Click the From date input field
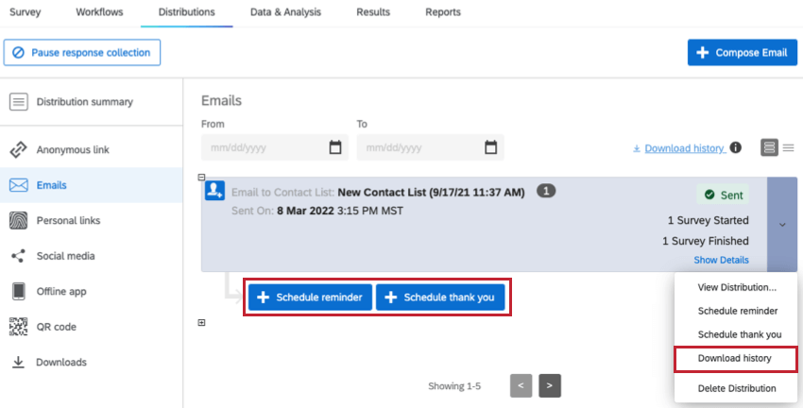803x408 pixels. (263, 147)
